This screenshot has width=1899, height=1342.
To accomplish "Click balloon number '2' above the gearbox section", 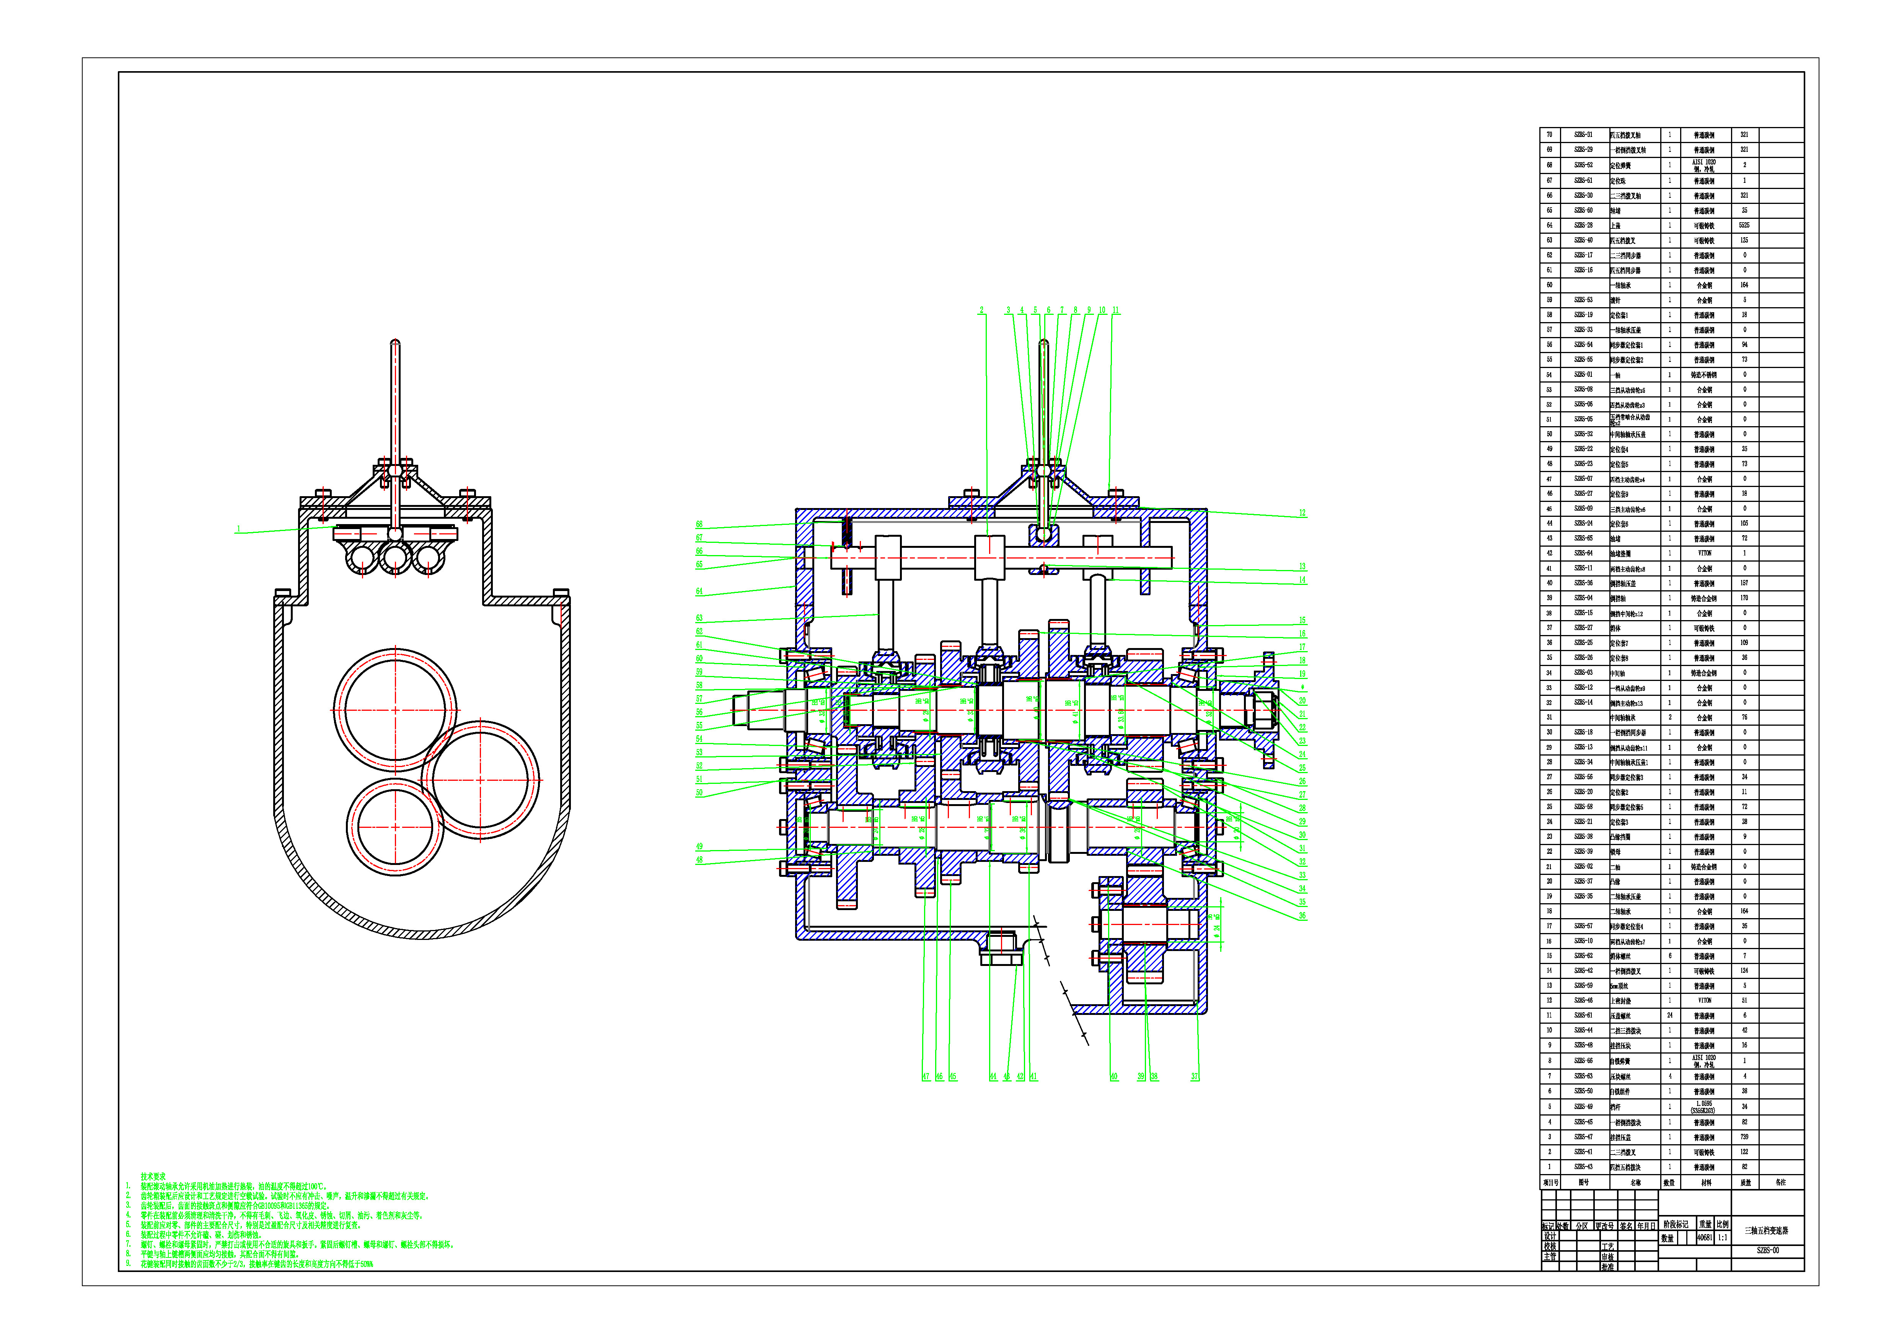I will [982, 310].
